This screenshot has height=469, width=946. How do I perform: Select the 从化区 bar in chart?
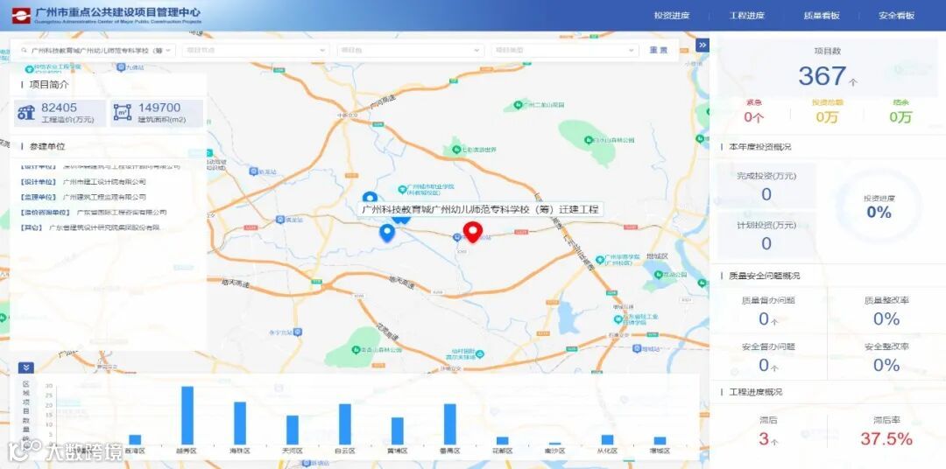(x=608, y=440)
